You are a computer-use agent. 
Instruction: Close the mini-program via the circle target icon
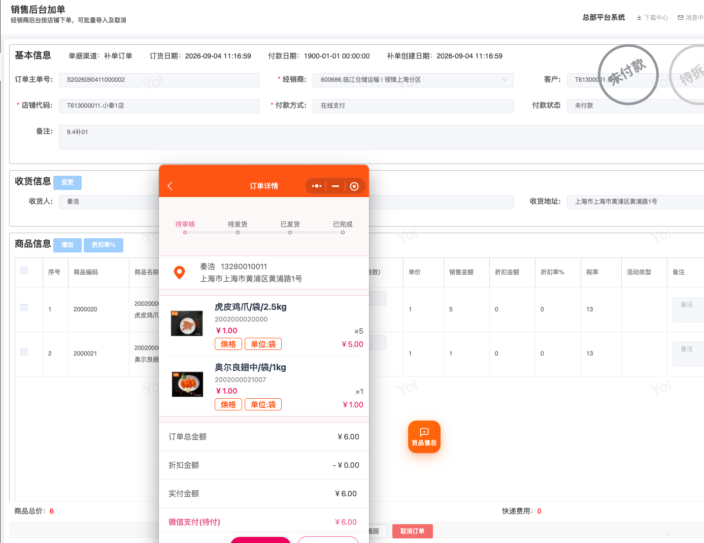(354, 186)
